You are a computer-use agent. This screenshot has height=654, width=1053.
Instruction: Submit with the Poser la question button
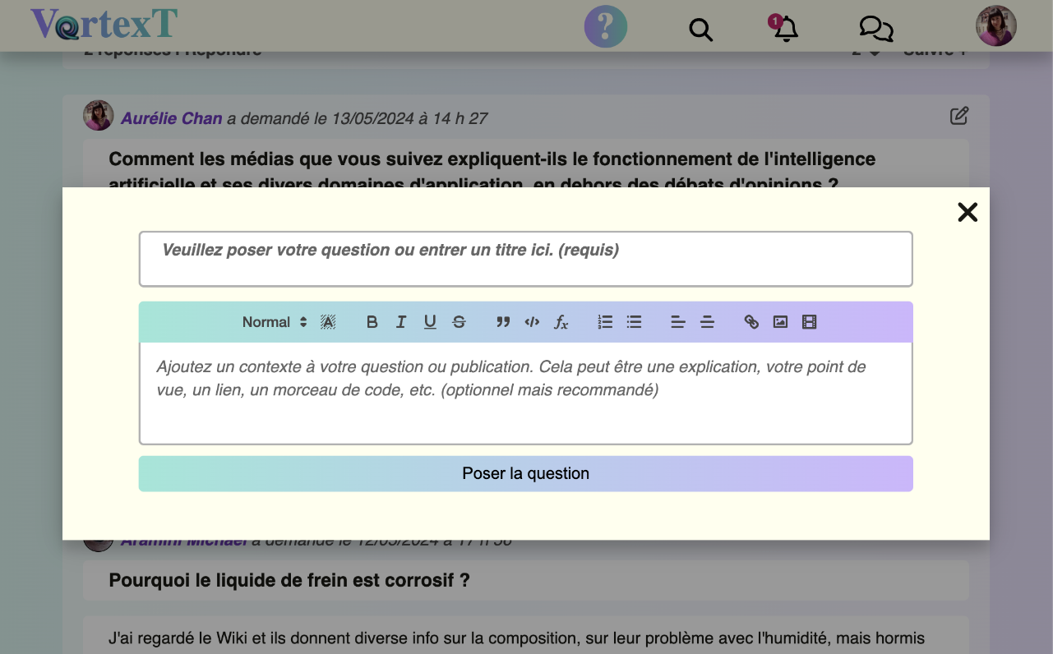[x=525, y=474]
